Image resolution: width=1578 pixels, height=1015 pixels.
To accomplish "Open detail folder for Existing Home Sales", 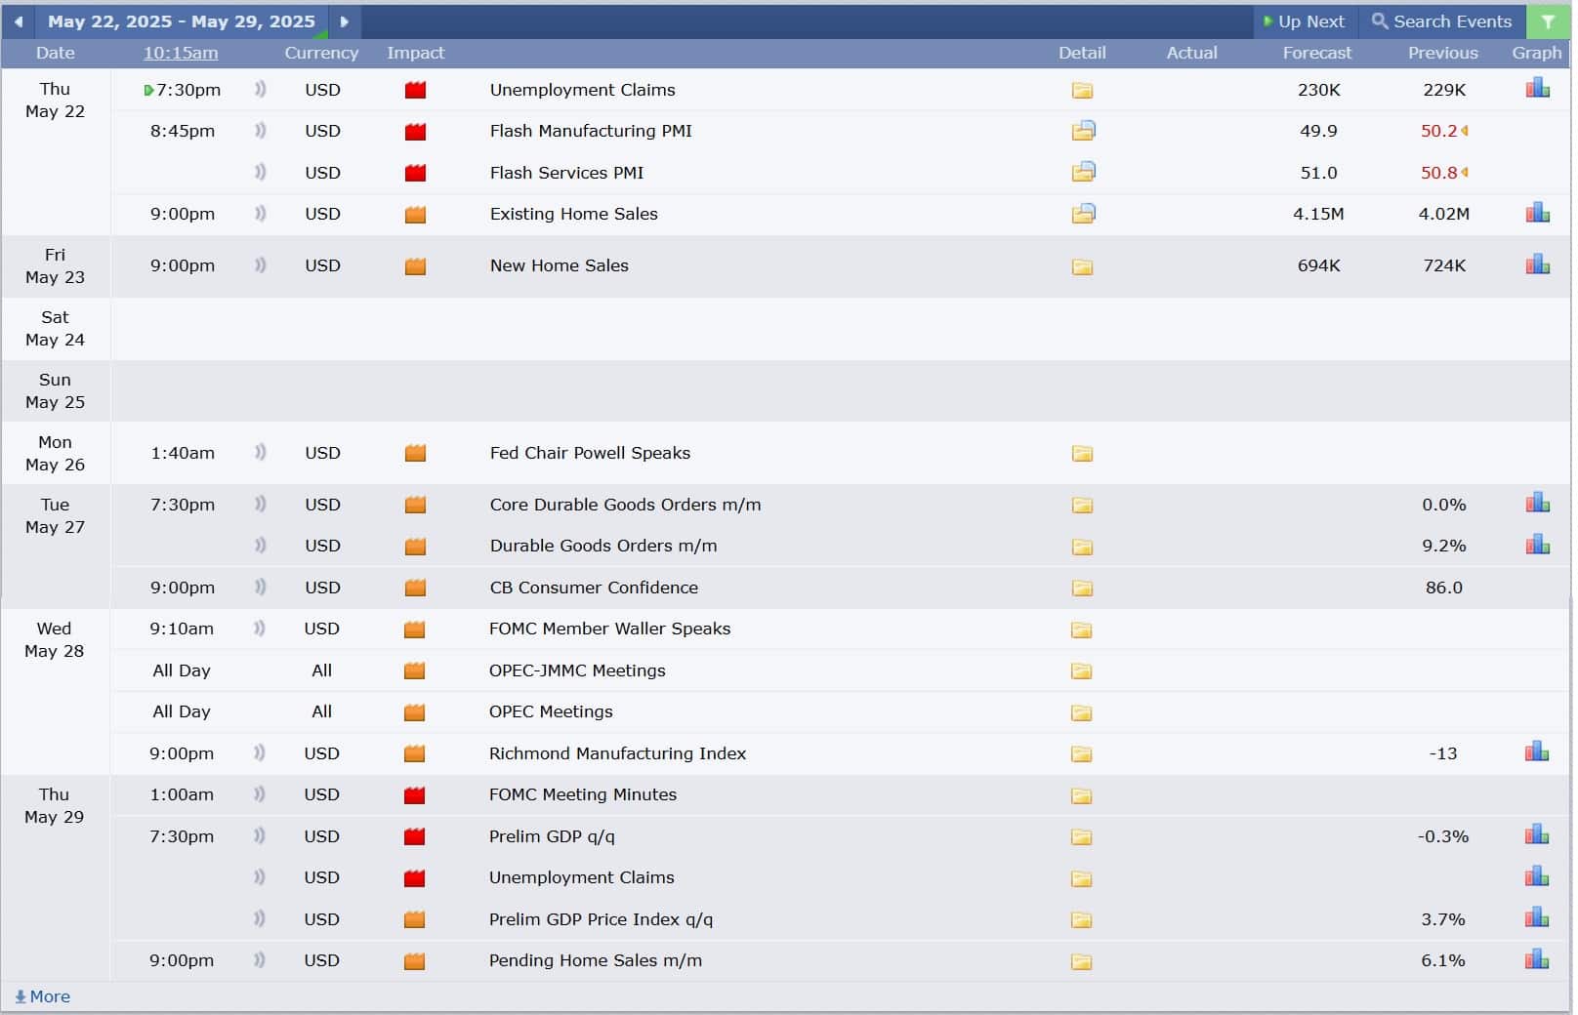I will coord(1083,214).
